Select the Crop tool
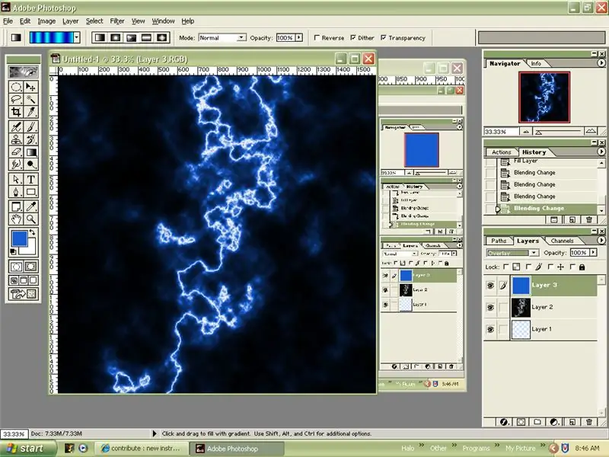 16,112
